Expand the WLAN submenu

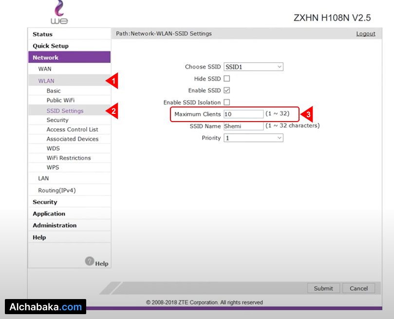(46, 81)
